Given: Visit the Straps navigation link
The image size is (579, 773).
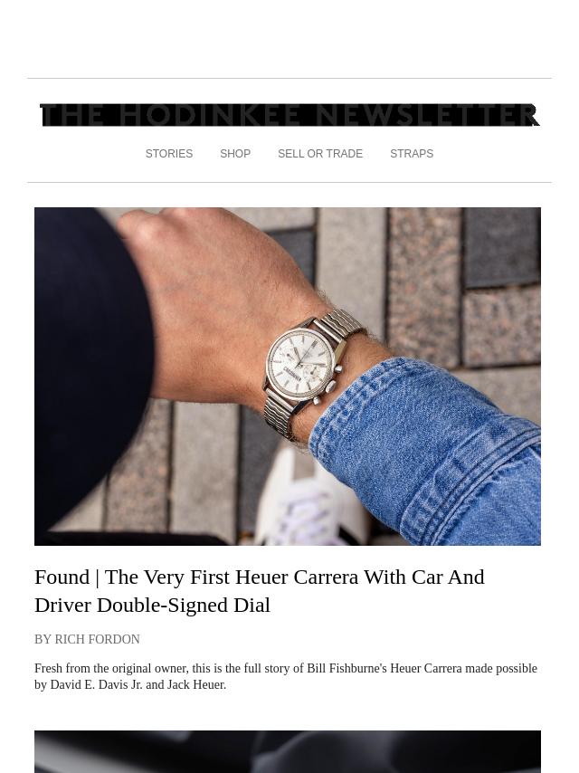Looking at the screenshot, I should pos(412,154).
